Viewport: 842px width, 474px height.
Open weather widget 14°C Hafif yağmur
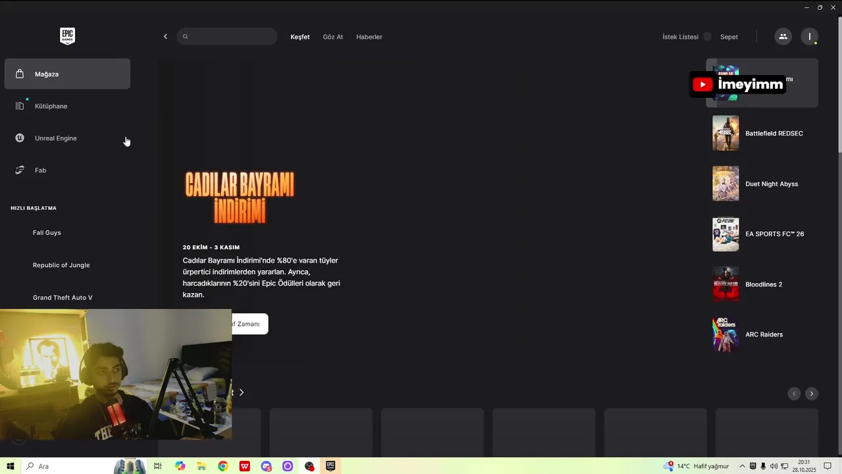695,466
